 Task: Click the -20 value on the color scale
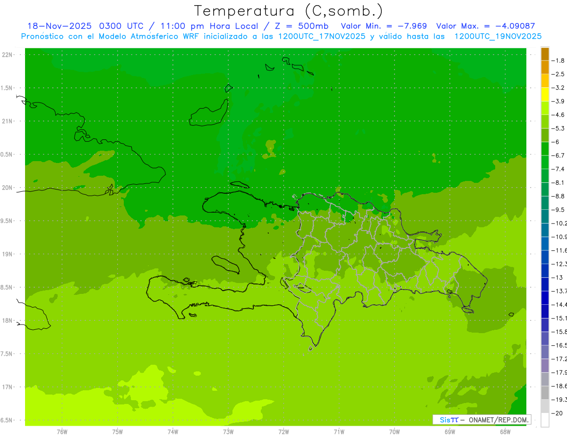pos(557,413)
